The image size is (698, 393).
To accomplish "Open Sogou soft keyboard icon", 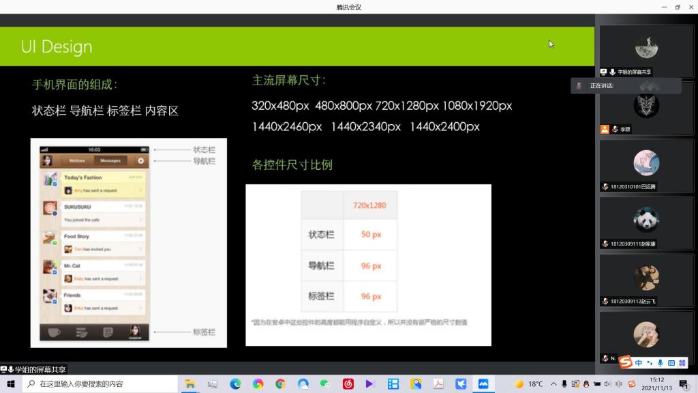I will pos(671,363).
